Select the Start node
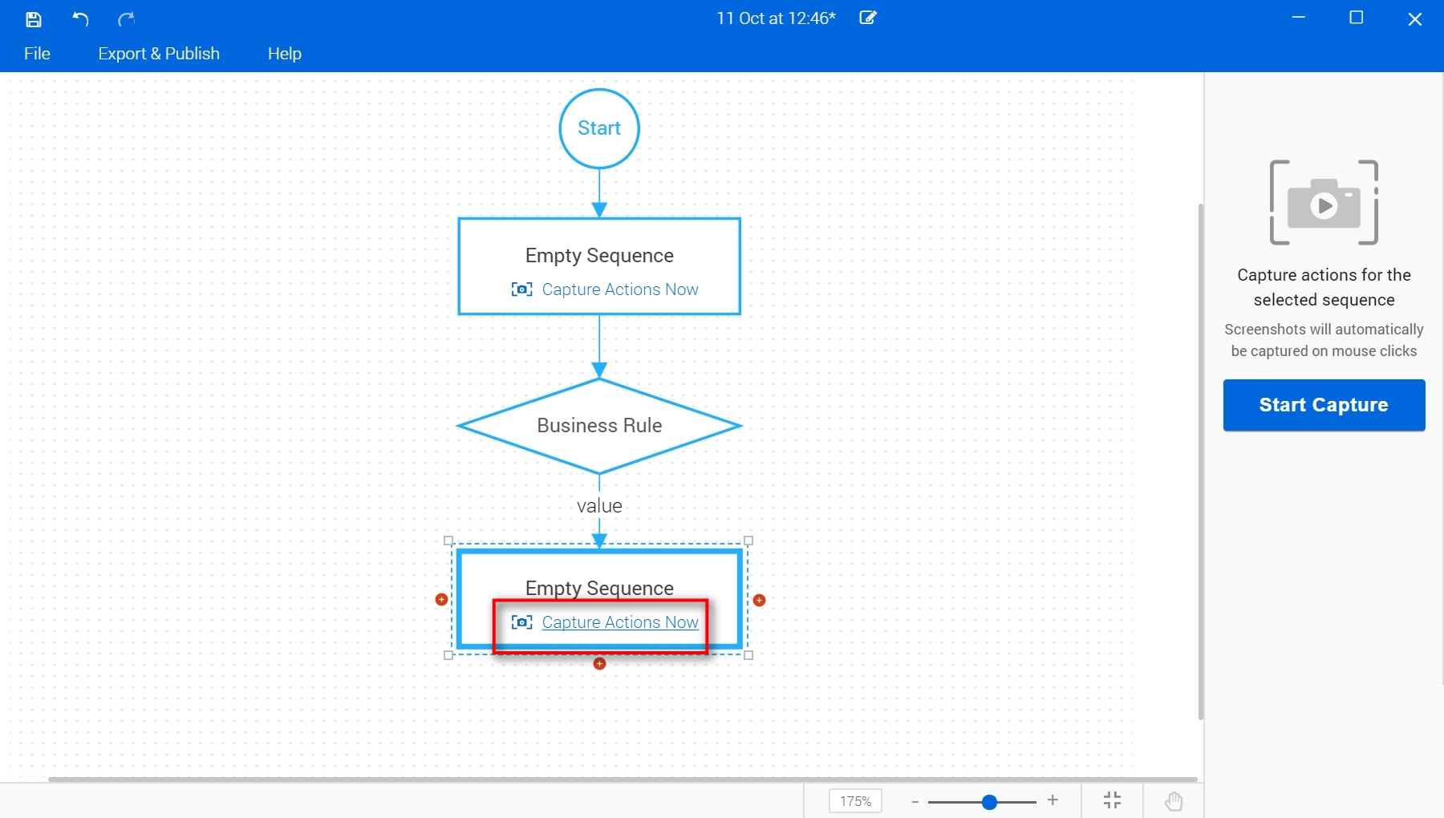The height and width of the screenshot is (818, 1444). tap(599, 128)
